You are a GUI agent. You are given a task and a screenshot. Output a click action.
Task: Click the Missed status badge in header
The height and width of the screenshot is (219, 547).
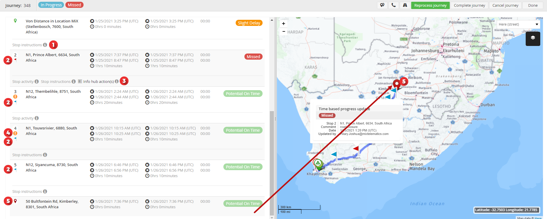click(x=74, y=5)
